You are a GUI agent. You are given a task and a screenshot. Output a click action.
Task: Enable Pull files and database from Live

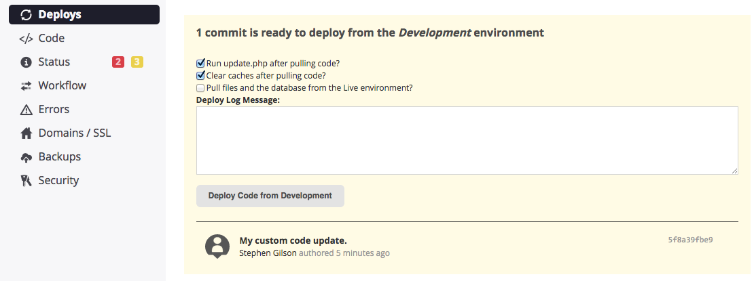[200, 87]
